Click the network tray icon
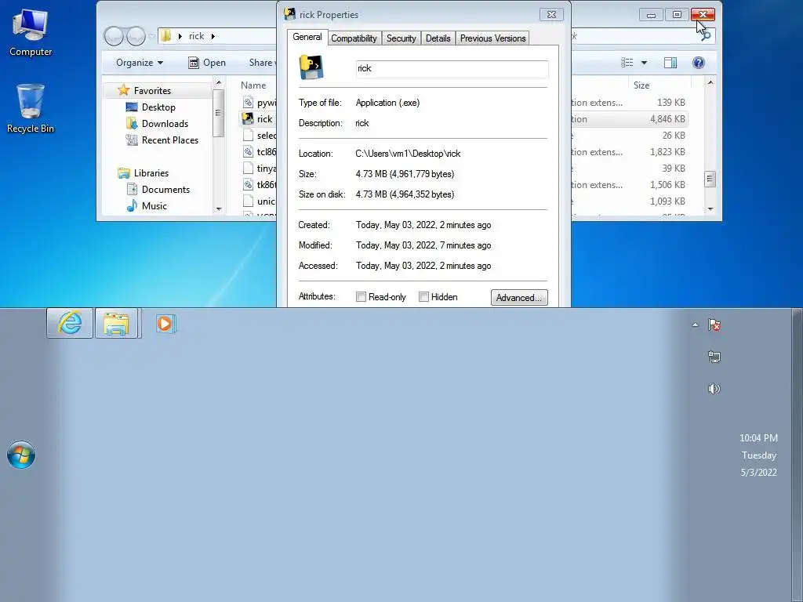803x602 pixels. tap(714, 357)
